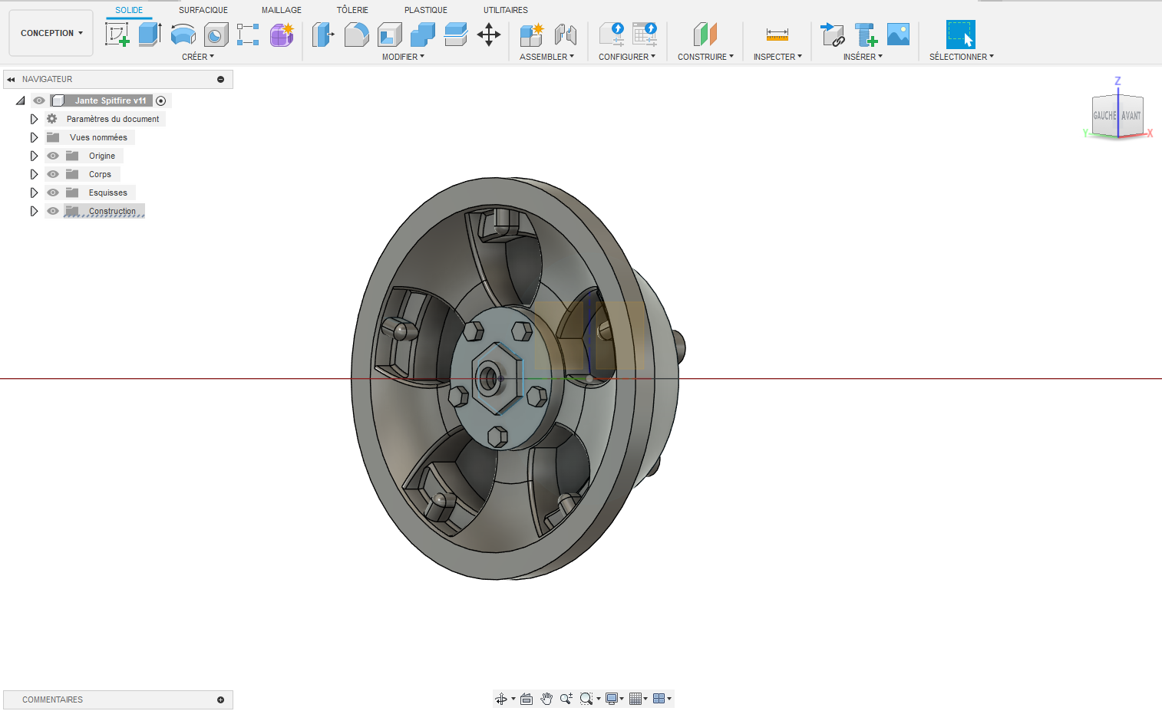This screenshot has width=1162, height=711.
Task: Select the Pan hand tool
Action: (546, 699)
